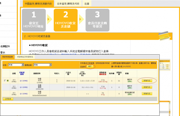Screen dimensions: 180x116
Task: Select the red 1367.63 kg weight value
Action: (103, 82)
